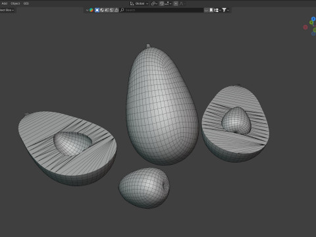Click the bookmark icon
This screenshot has width=316, height=237.
coord(211,10)
